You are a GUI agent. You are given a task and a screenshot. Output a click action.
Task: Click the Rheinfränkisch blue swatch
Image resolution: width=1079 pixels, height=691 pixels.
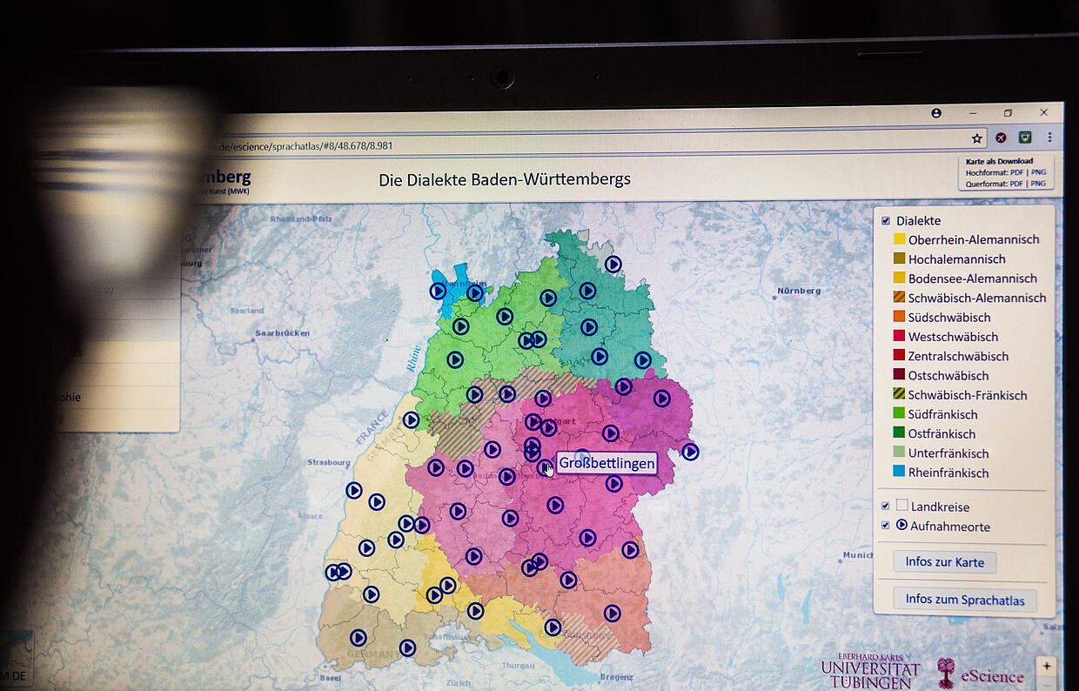click(x=900, y=473)
